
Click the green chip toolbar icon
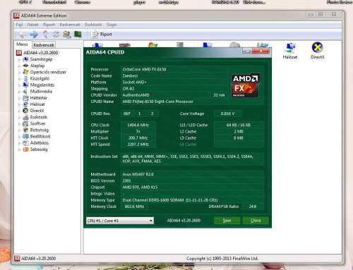[78, 35]
